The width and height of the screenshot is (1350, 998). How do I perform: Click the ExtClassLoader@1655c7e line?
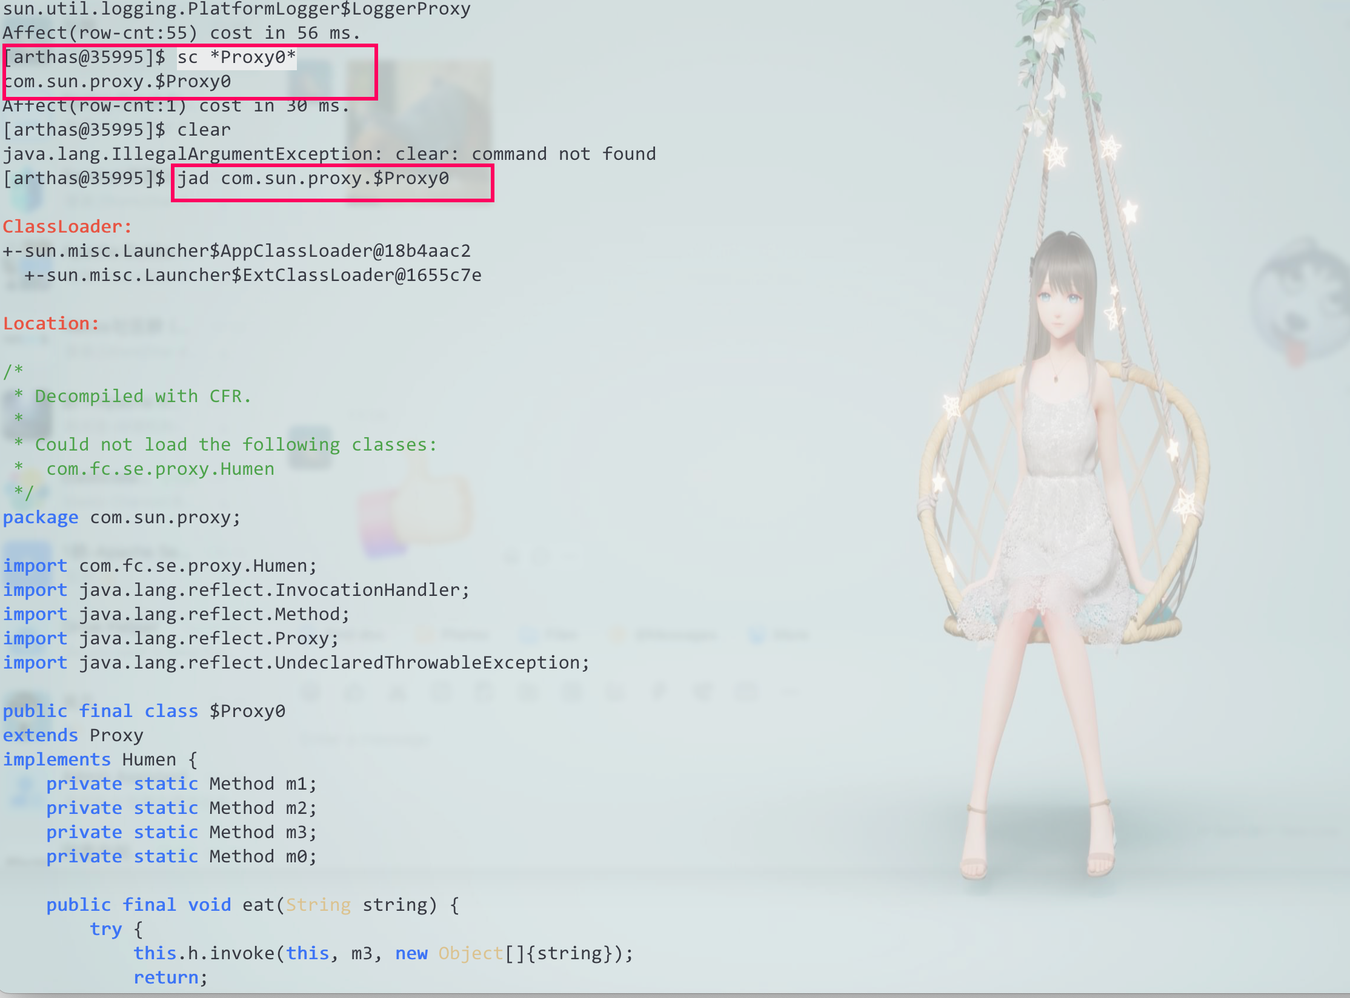tap(253, 276)
